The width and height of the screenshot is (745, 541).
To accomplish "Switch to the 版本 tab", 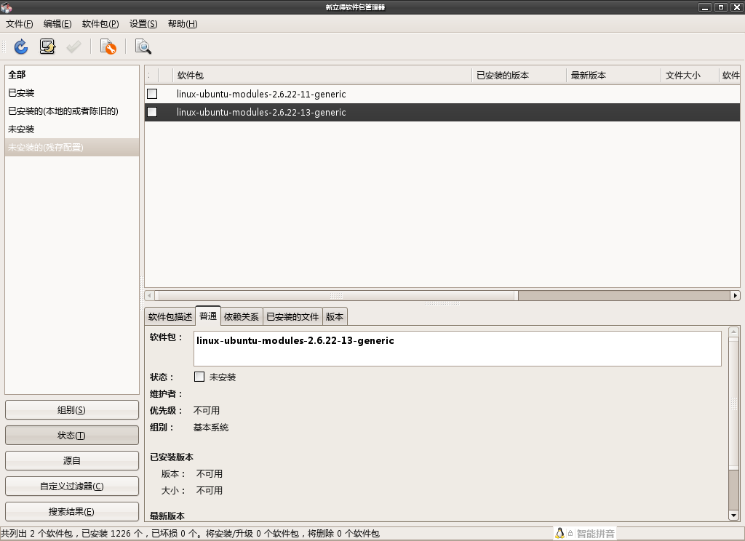I will click(335, 317).
